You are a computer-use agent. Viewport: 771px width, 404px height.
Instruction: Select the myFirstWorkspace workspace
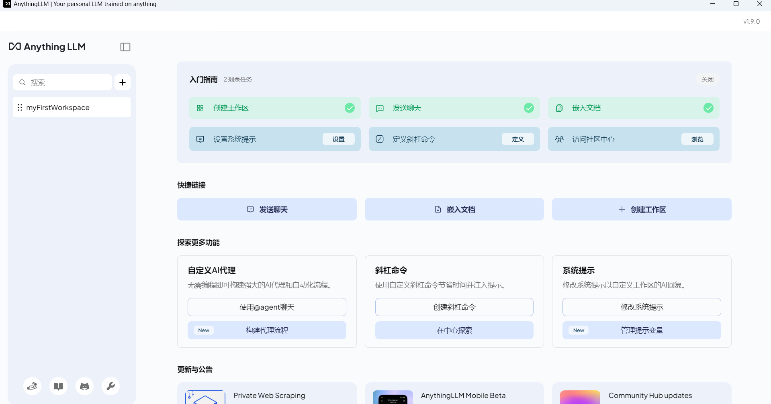click(72, 107)
